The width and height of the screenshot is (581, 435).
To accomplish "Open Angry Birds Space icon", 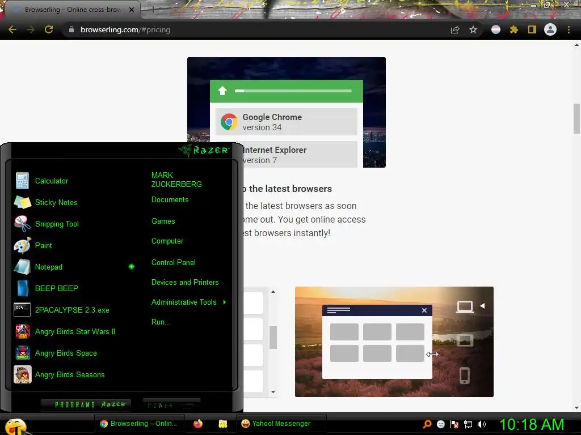I will [x=22, y=353].
